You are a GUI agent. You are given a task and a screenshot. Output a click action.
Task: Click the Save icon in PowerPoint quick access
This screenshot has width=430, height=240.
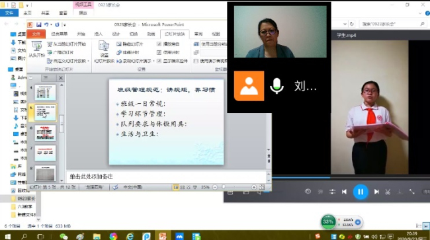38,24
